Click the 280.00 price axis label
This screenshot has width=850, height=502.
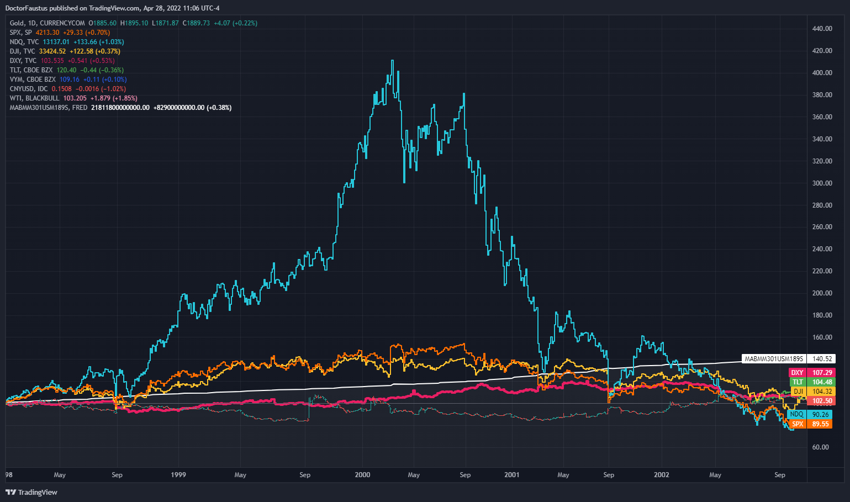pyautogui.click(x=822, y=205)
